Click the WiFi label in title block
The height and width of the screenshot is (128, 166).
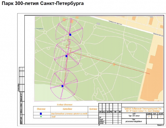(134, 114)
